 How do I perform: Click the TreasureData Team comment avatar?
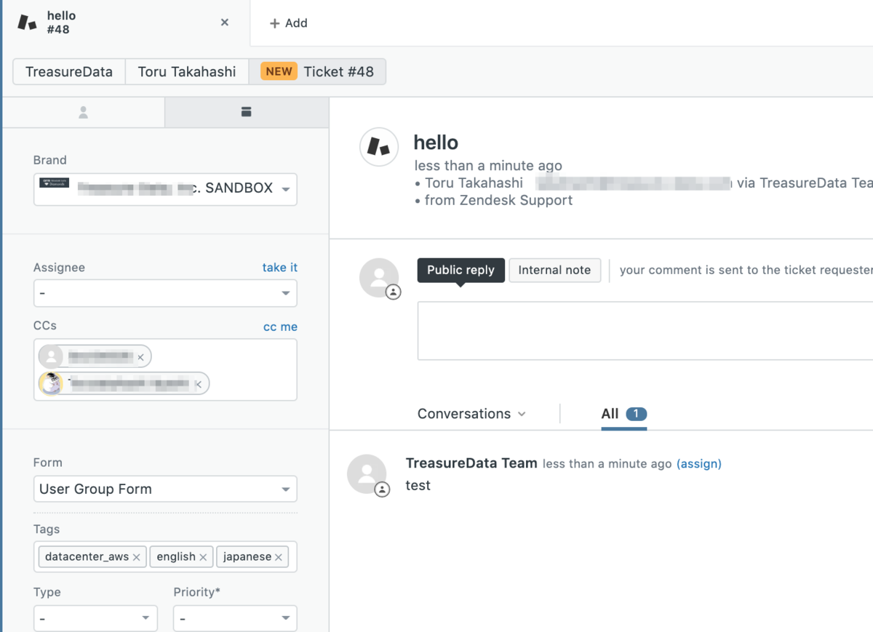367,473
